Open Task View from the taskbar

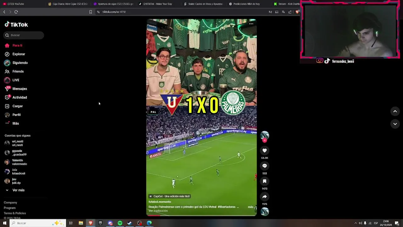point(71,223)
